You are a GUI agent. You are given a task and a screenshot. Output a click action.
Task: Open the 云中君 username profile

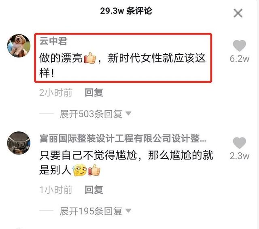point(53,41)
